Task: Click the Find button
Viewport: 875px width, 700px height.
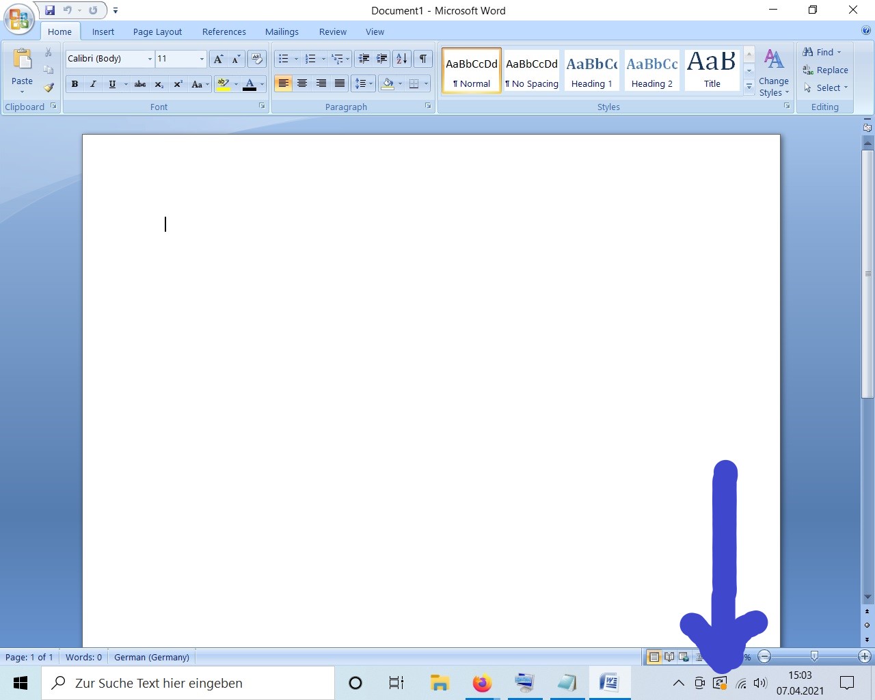Action: 822,52
